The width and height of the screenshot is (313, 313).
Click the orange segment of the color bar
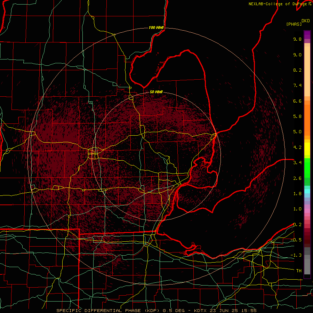pos(307,120)
